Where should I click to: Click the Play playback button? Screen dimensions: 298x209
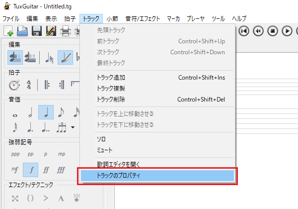pyautogui.click(x=287, y=31)
